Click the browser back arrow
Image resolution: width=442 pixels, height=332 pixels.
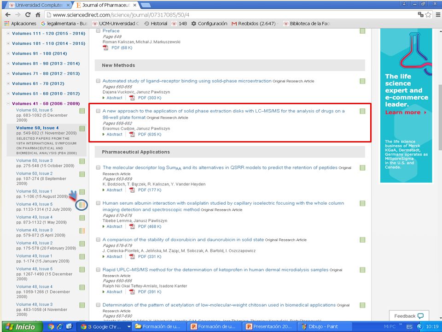pos(8,15)
